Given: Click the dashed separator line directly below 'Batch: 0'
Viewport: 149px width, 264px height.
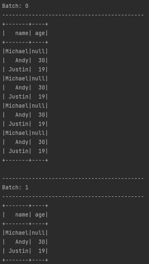Looking at the screenshot, I should tap(73, 15).
